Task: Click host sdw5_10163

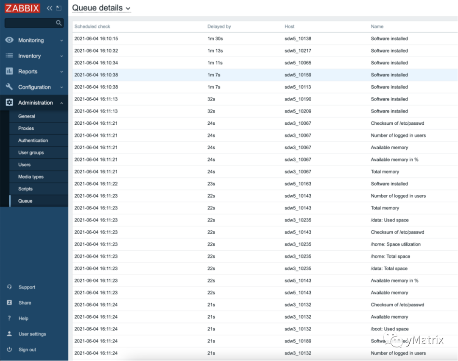Action: (x=298, y=184)
